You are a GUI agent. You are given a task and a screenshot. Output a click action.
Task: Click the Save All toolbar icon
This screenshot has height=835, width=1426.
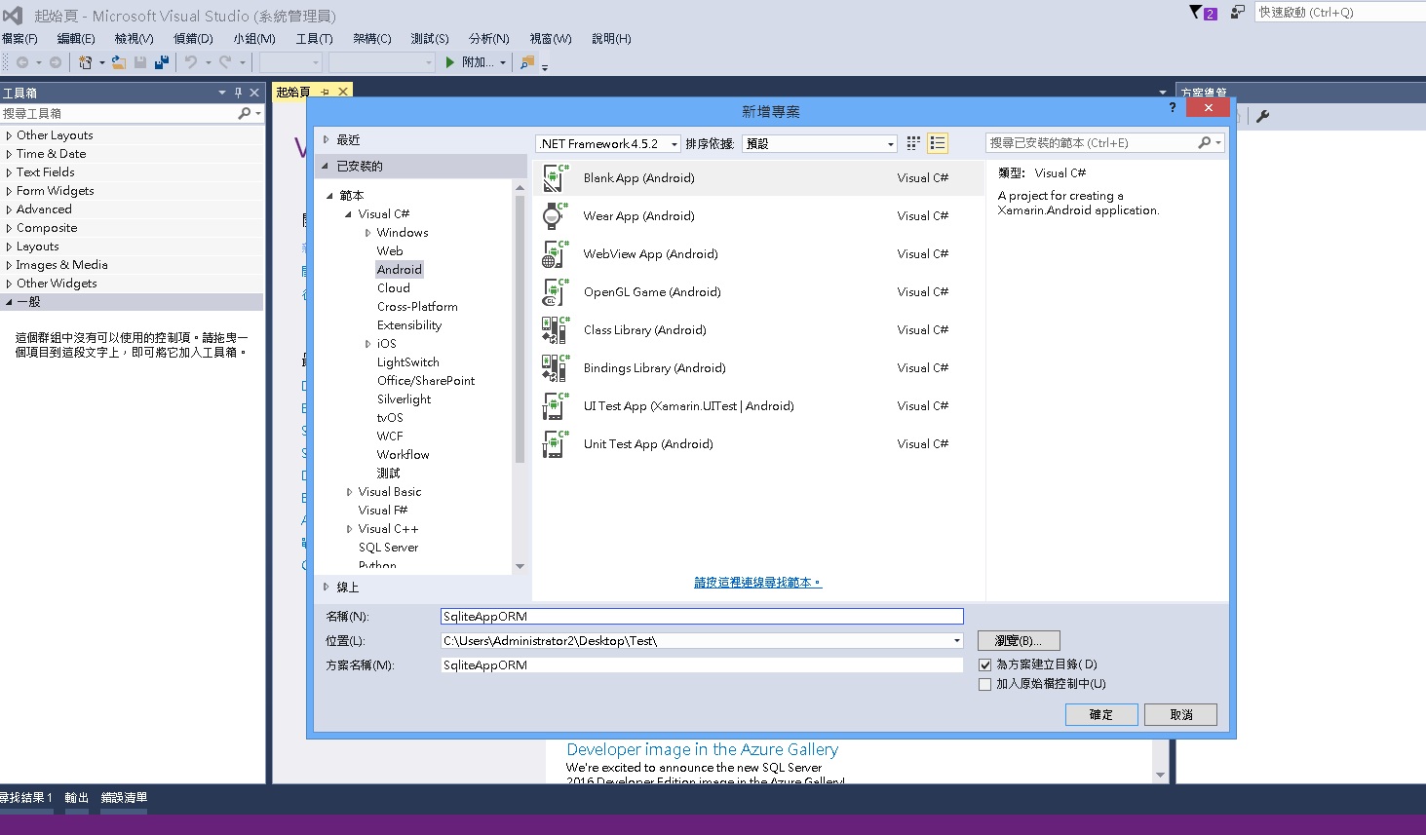[x=162, y=62]
